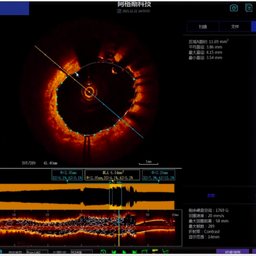256x256 pixels.
Task: Switch to the 扫描 tab
Action: click(x=203, y=27)
